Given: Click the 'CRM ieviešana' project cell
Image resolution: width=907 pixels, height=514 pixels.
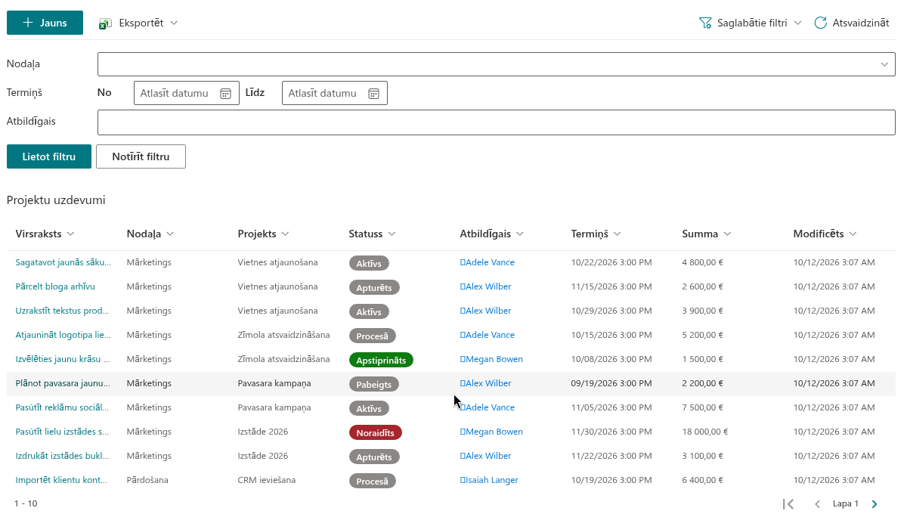Looking at the screenshot, I should 266,480.
